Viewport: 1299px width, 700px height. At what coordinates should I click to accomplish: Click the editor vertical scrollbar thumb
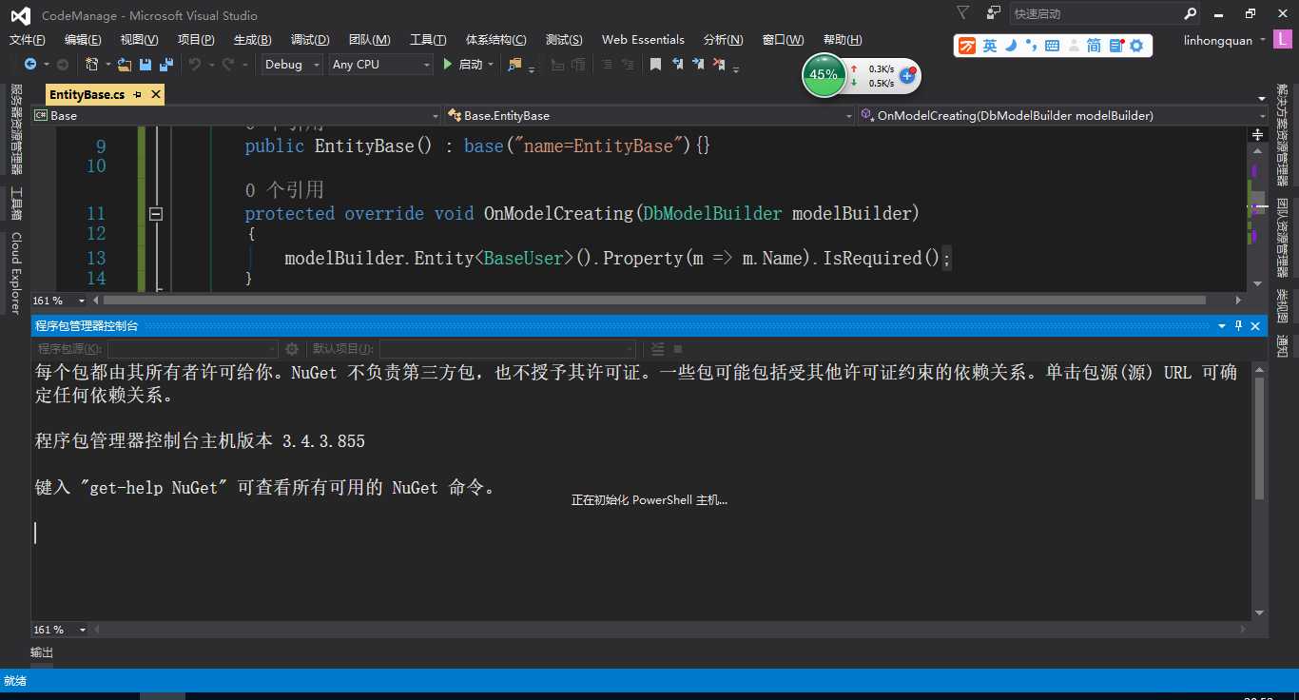[1257, 203]
